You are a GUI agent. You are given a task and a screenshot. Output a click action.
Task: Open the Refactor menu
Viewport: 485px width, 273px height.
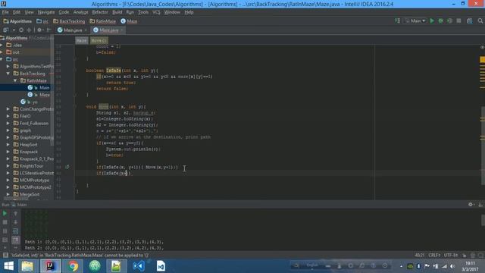tap(100, 12)
